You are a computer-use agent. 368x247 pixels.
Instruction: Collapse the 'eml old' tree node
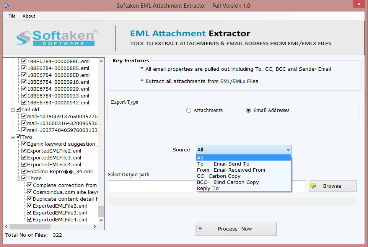pos(13,110)
